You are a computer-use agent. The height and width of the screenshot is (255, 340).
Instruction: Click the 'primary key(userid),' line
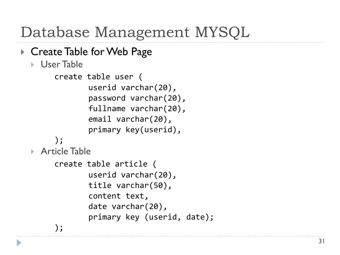coord(134,130)
